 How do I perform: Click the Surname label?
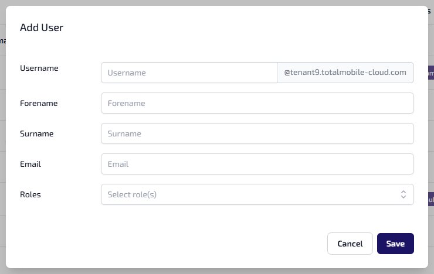37,133
